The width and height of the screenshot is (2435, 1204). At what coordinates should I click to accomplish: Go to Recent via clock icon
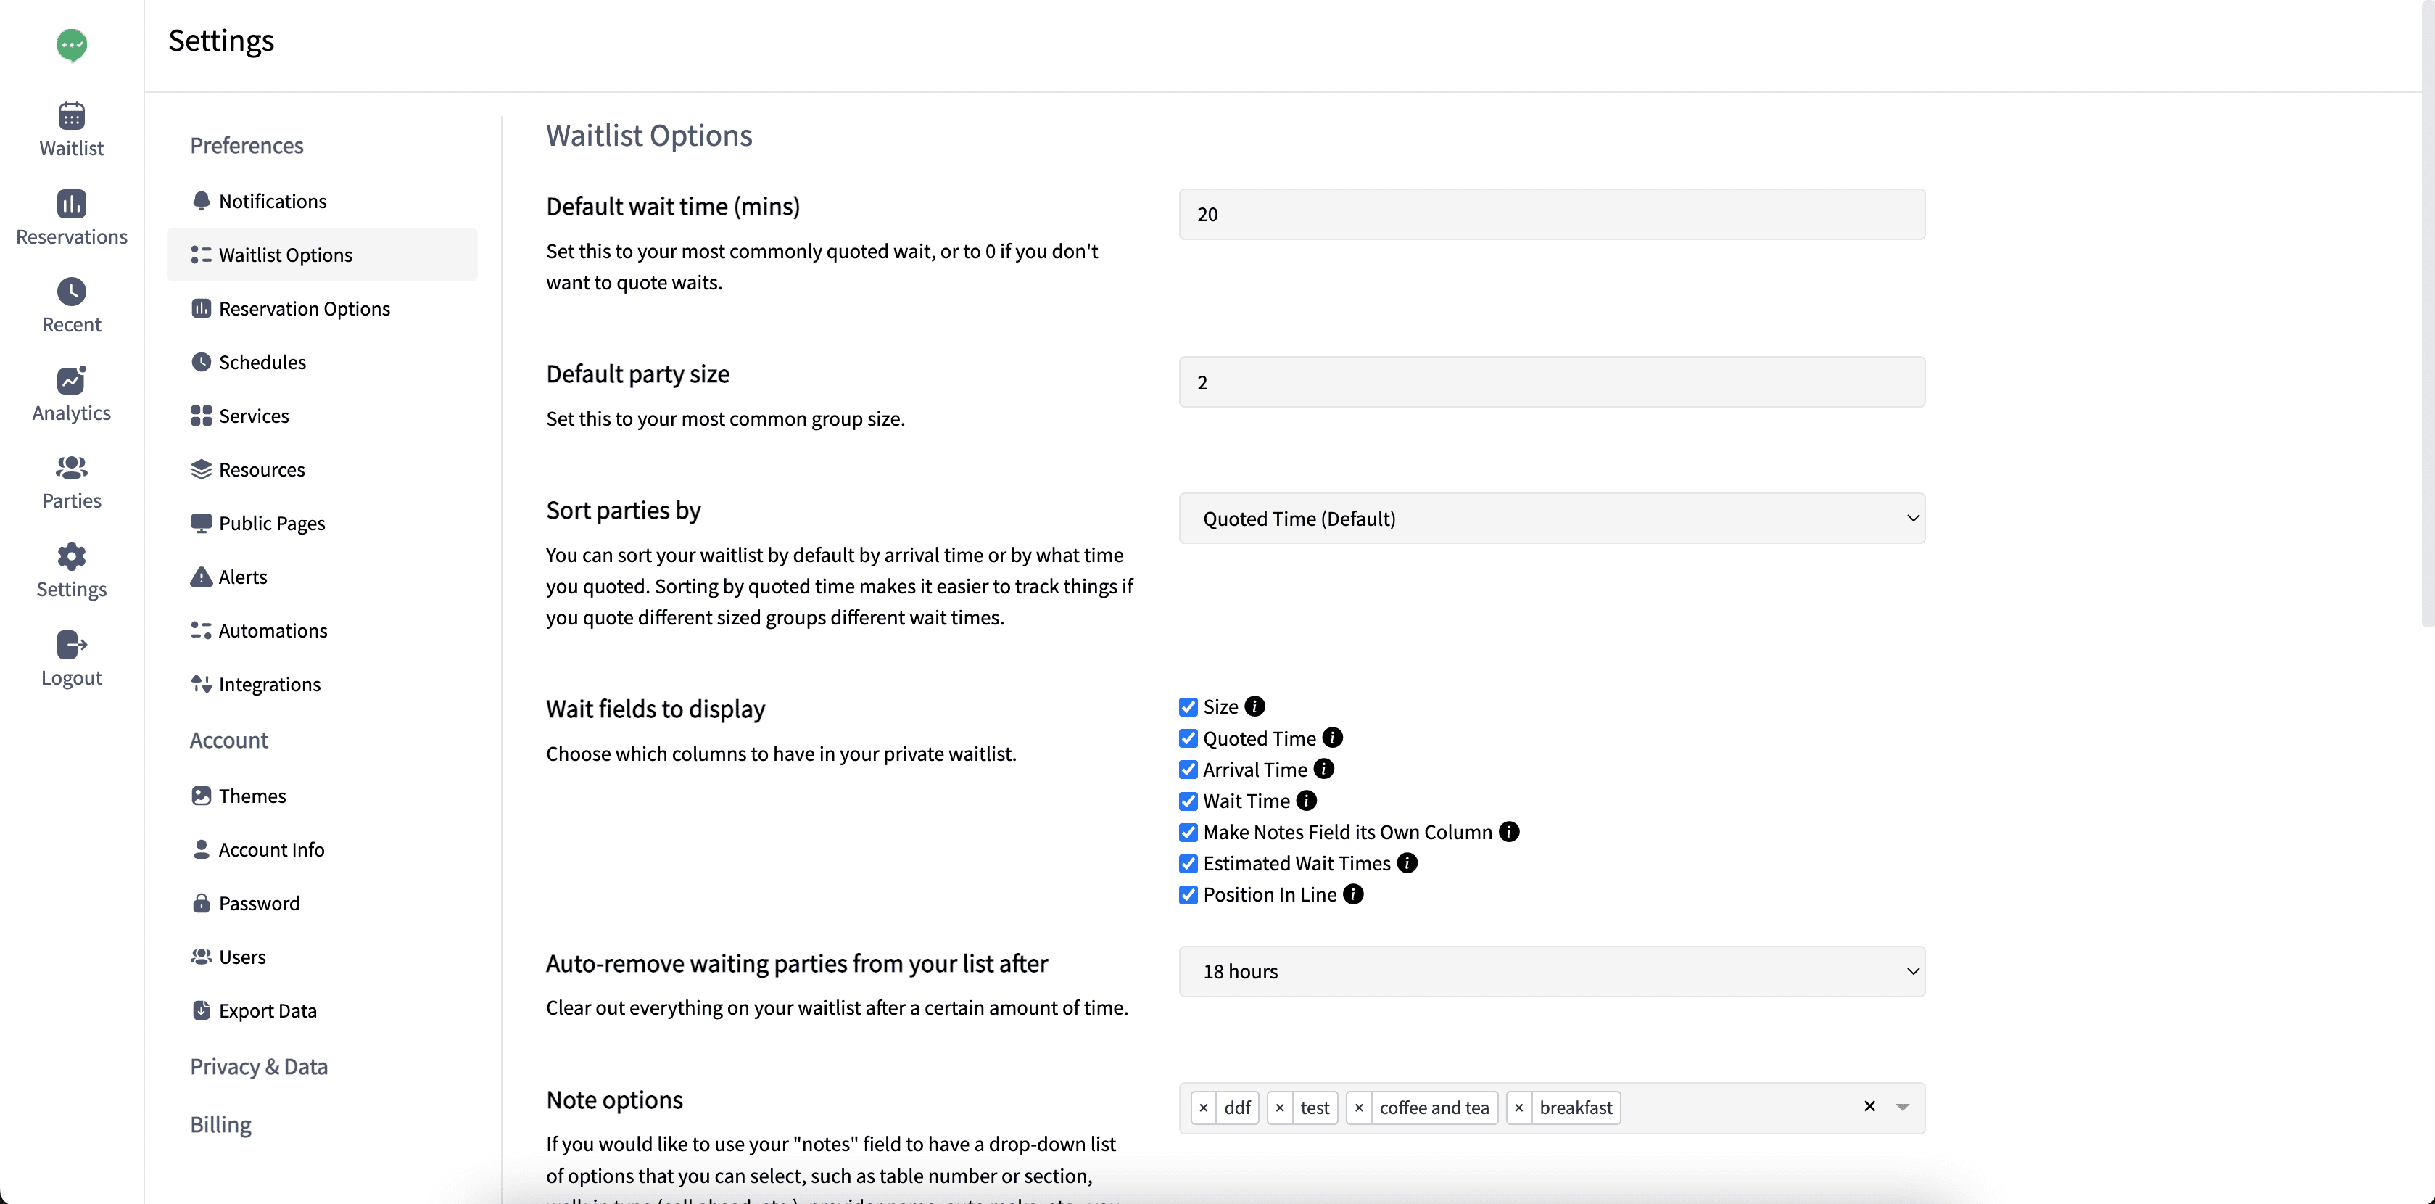click(x=71, y=292)
